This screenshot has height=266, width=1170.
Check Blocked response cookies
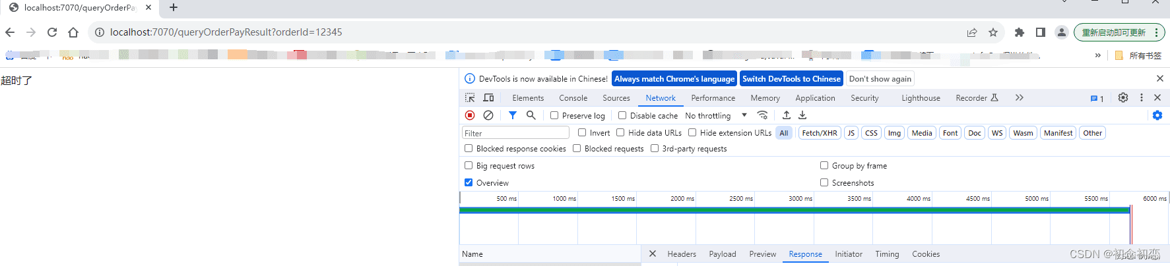point(469,148)
